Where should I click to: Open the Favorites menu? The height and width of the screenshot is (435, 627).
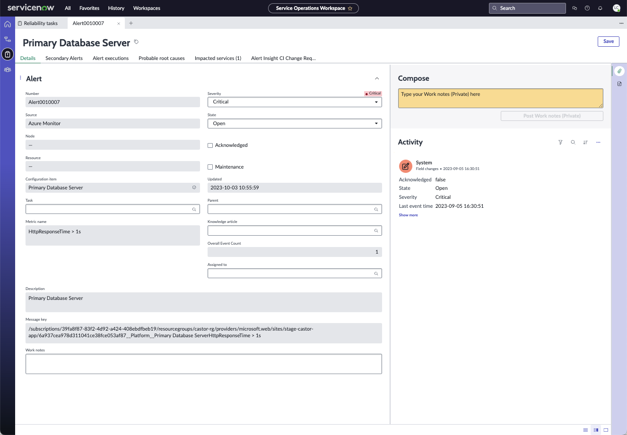(x=89, y=8)
